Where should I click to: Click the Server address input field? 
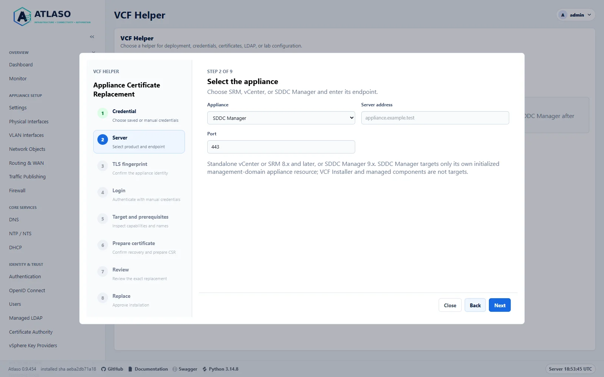[x=435, y=118]
